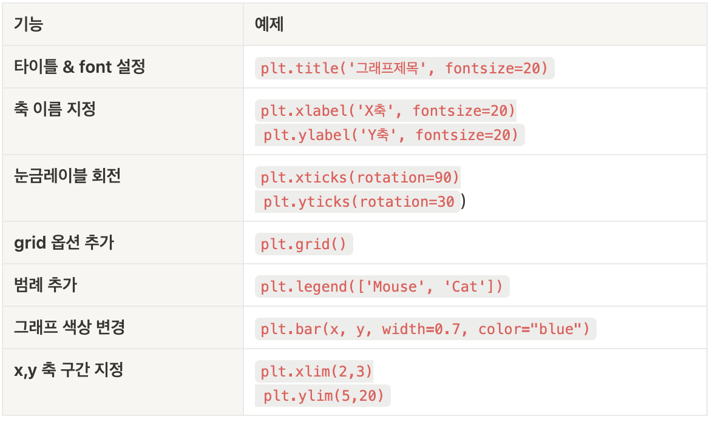
Task: Click the plt.yticks(rotation=30 code
Action: (x=357, y=201)
